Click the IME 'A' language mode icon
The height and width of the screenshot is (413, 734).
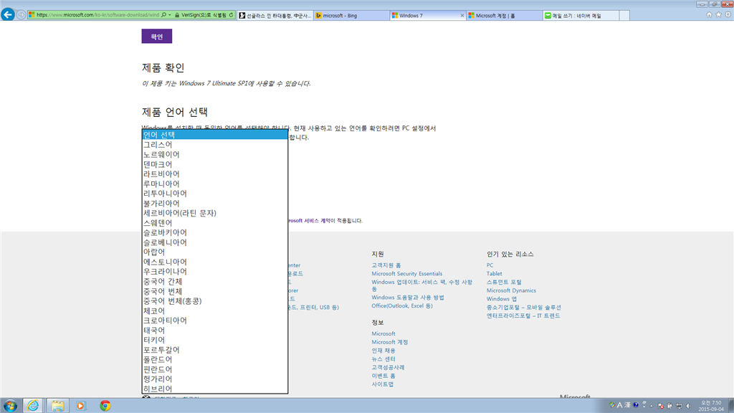pyautogui.click(x=620, y=405)
